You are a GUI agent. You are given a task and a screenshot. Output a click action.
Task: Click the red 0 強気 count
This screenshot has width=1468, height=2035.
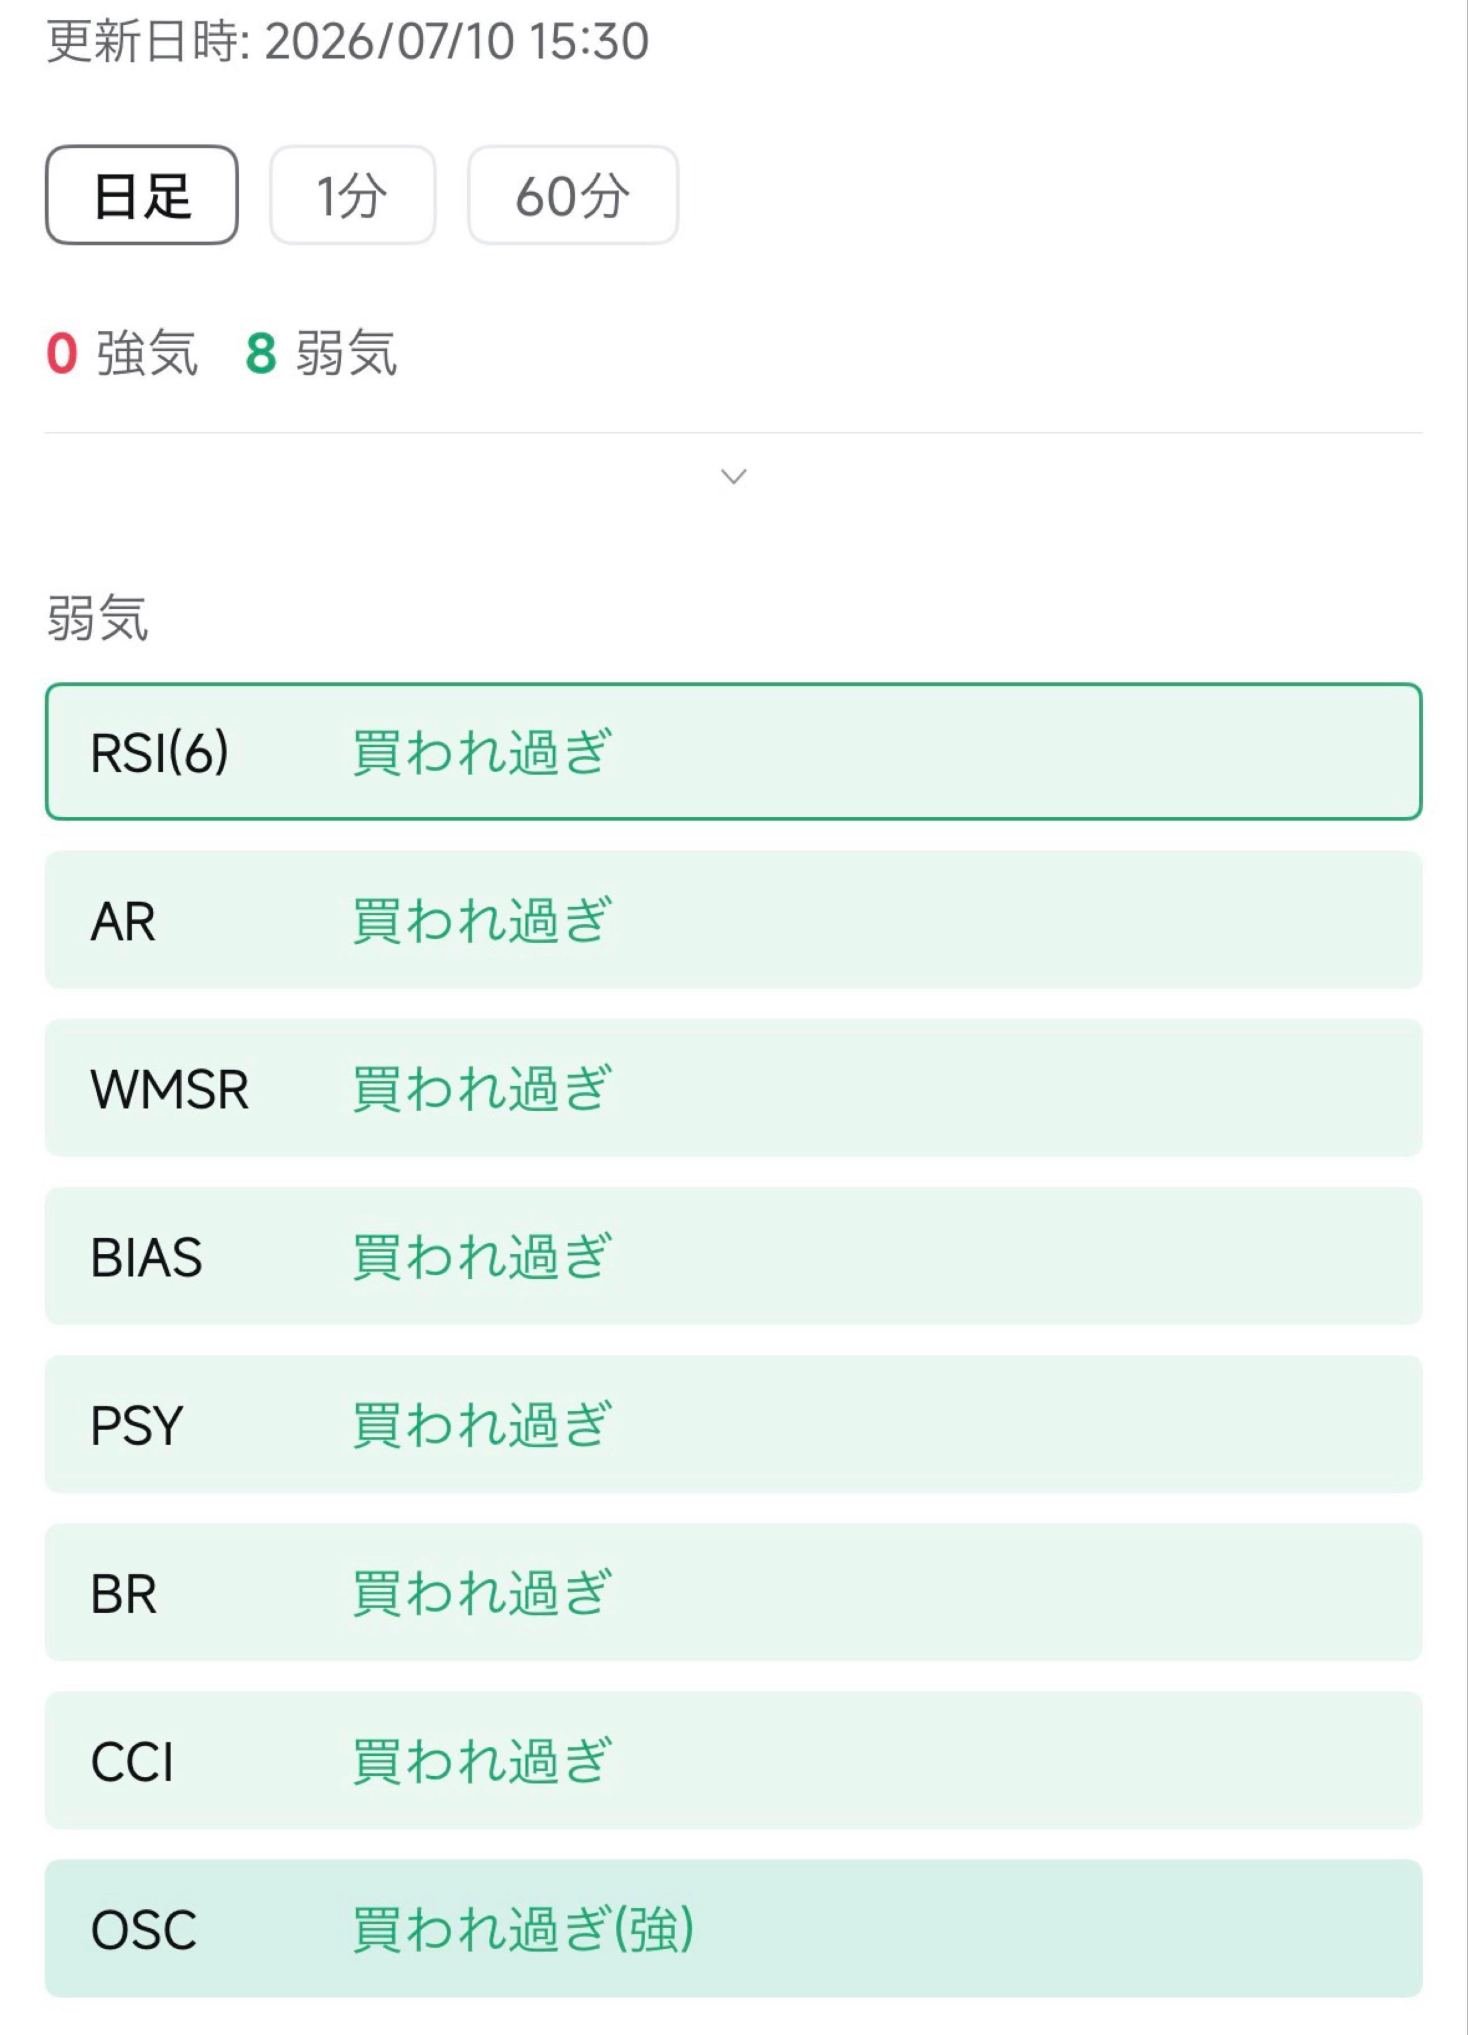pos(122,353)
